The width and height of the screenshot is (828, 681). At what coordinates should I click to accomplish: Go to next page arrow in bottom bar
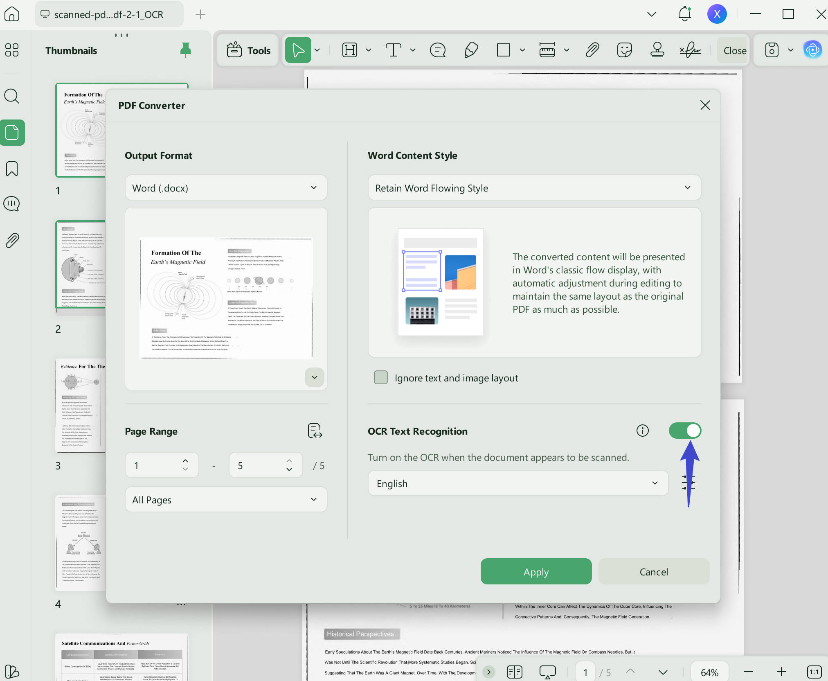(663, 672)
